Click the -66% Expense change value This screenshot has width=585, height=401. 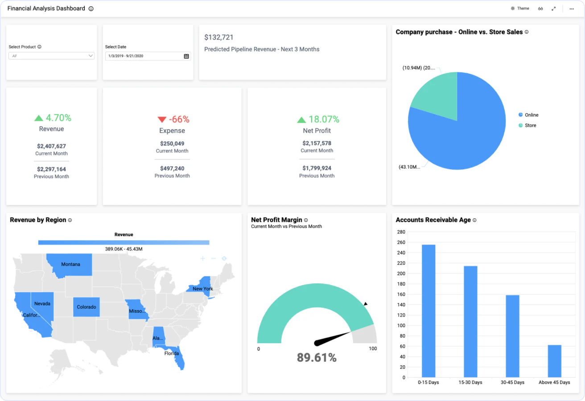(x=179, y=119)
